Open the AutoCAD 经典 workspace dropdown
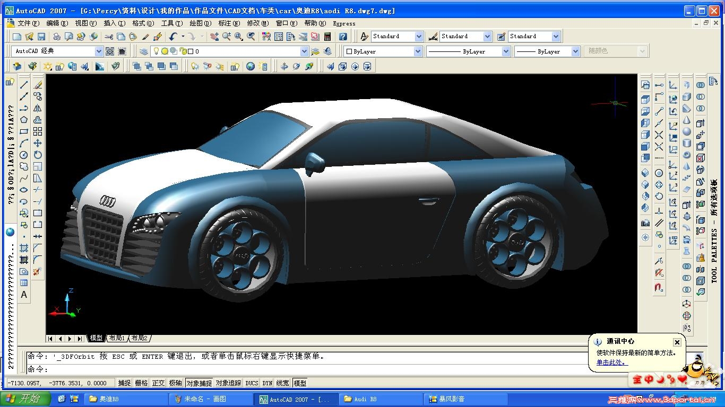725x407 pixels. click(x=99, y=51)
